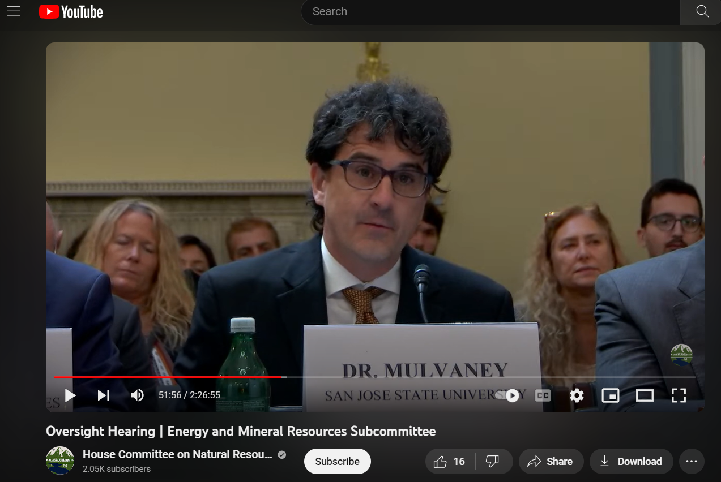Subscribe to the channel

click(338, 461)
